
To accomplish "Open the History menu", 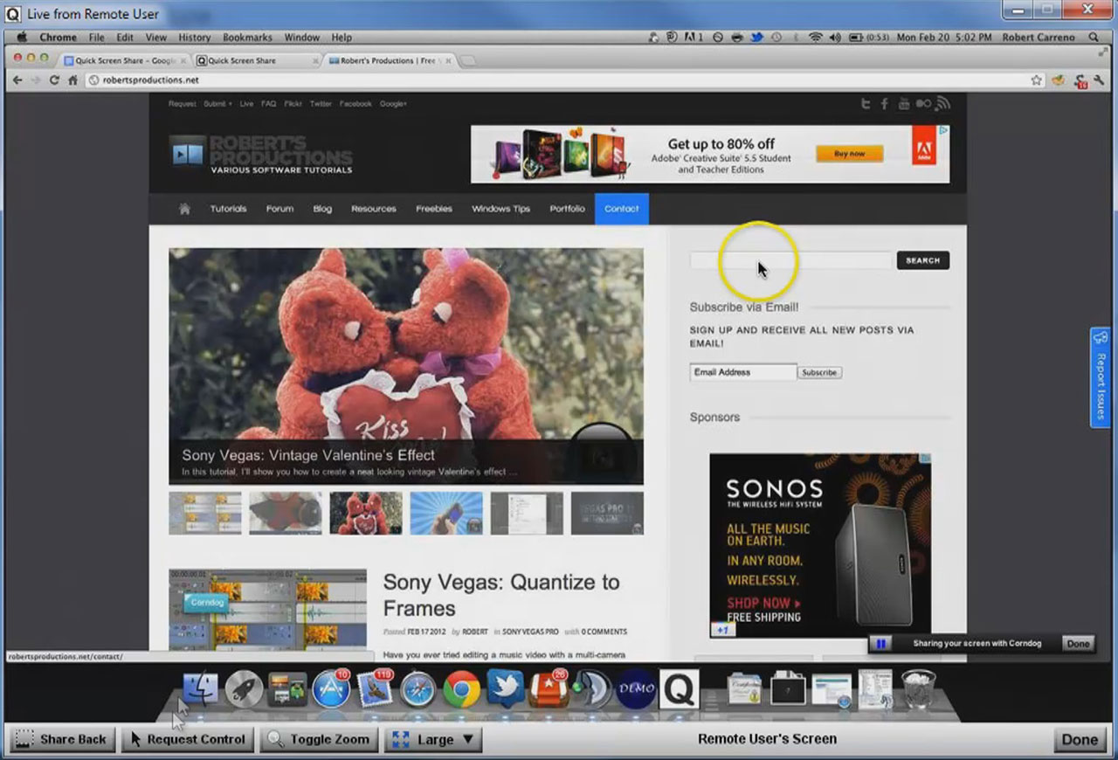I will (194, 38).
